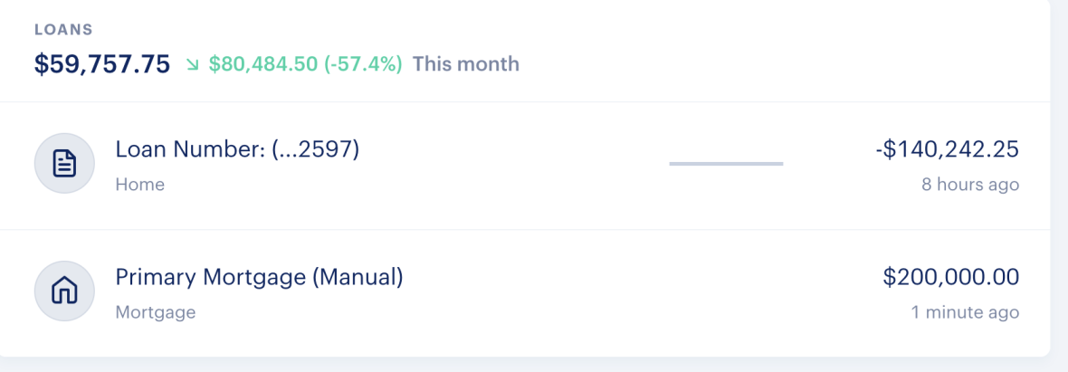
Task: Click the LOANS section header
Action: pos(63,30)
